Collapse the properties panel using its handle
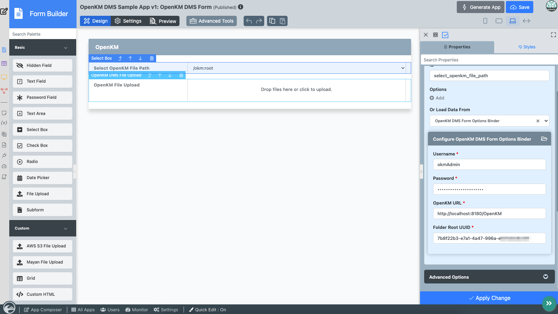Image resolution: width=558 pixels, height=314 pixels. click(421, 171)
